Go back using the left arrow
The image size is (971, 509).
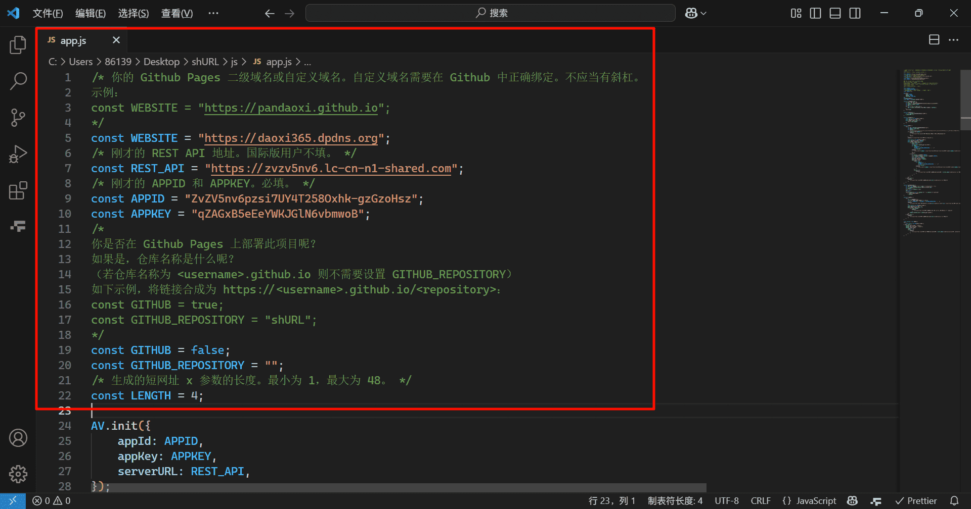point(270,13)
